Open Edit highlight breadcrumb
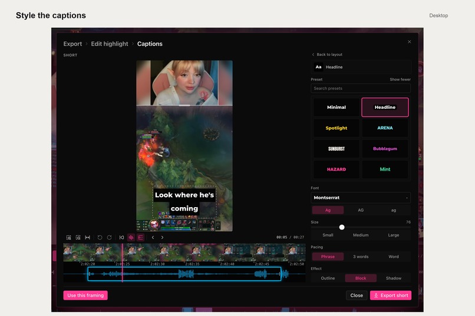Viewport: 475px width, 316px height. pyautogui.click(x=110, y=44)
